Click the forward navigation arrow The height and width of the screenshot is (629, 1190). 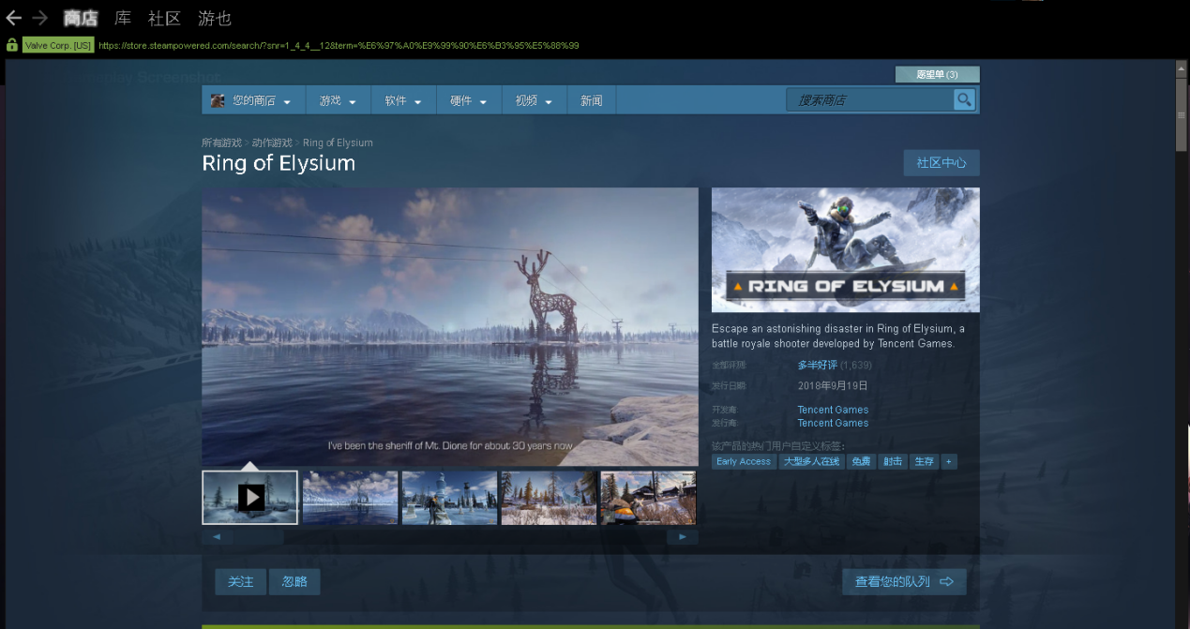[x=39, y=18]
